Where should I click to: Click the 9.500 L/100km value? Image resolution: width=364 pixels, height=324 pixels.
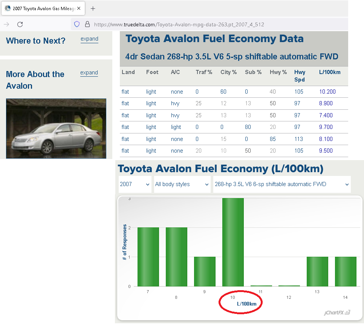(326, 151)
